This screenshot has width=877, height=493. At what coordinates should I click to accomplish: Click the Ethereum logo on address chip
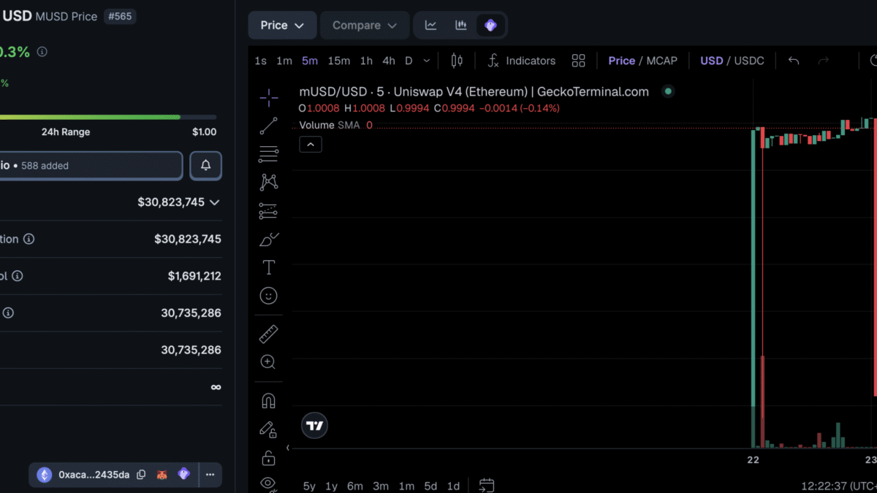tap(45, 475)
